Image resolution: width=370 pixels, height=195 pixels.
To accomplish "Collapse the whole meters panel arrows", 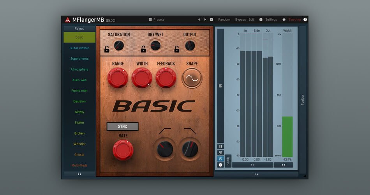I will 256,174.
